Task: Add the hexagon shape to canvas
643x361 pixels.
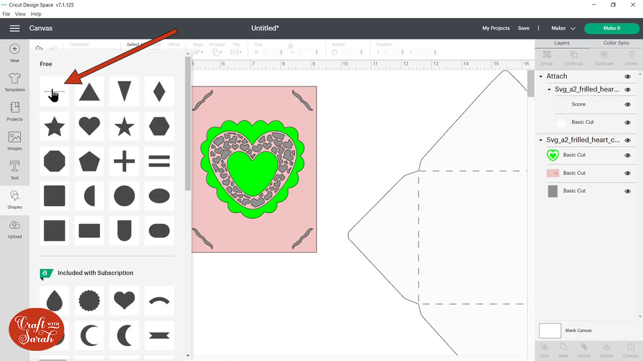Action: tap(159, 127)
